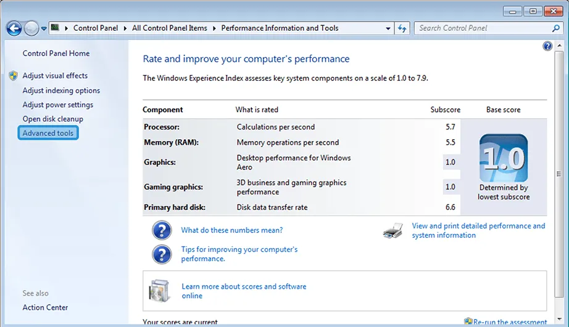Click Disk data transfer rate text
This screenshot has width=569, height=327.
tap(272, 207)
